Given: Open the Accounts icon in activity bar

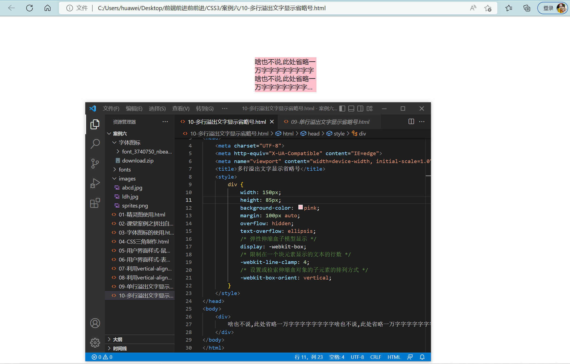Looking at the screenshot, I should 95,323.
